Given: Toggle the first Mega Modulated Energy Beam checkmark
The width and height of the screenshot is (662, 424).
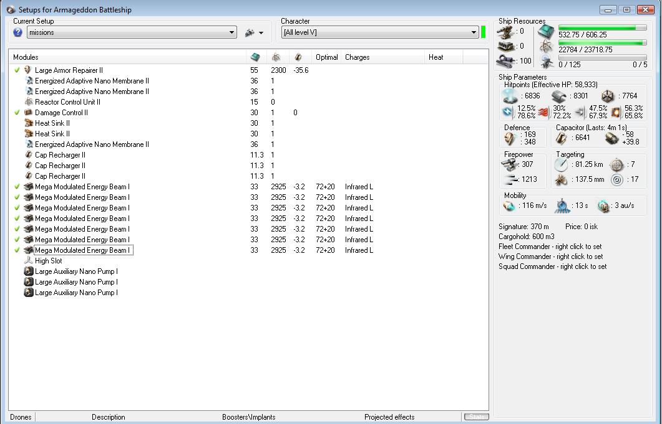Looking at the screenshot, I should (17, 186).
